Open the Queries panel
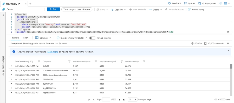Viewport: 234px width, 103px height. (x=190, y=3)
